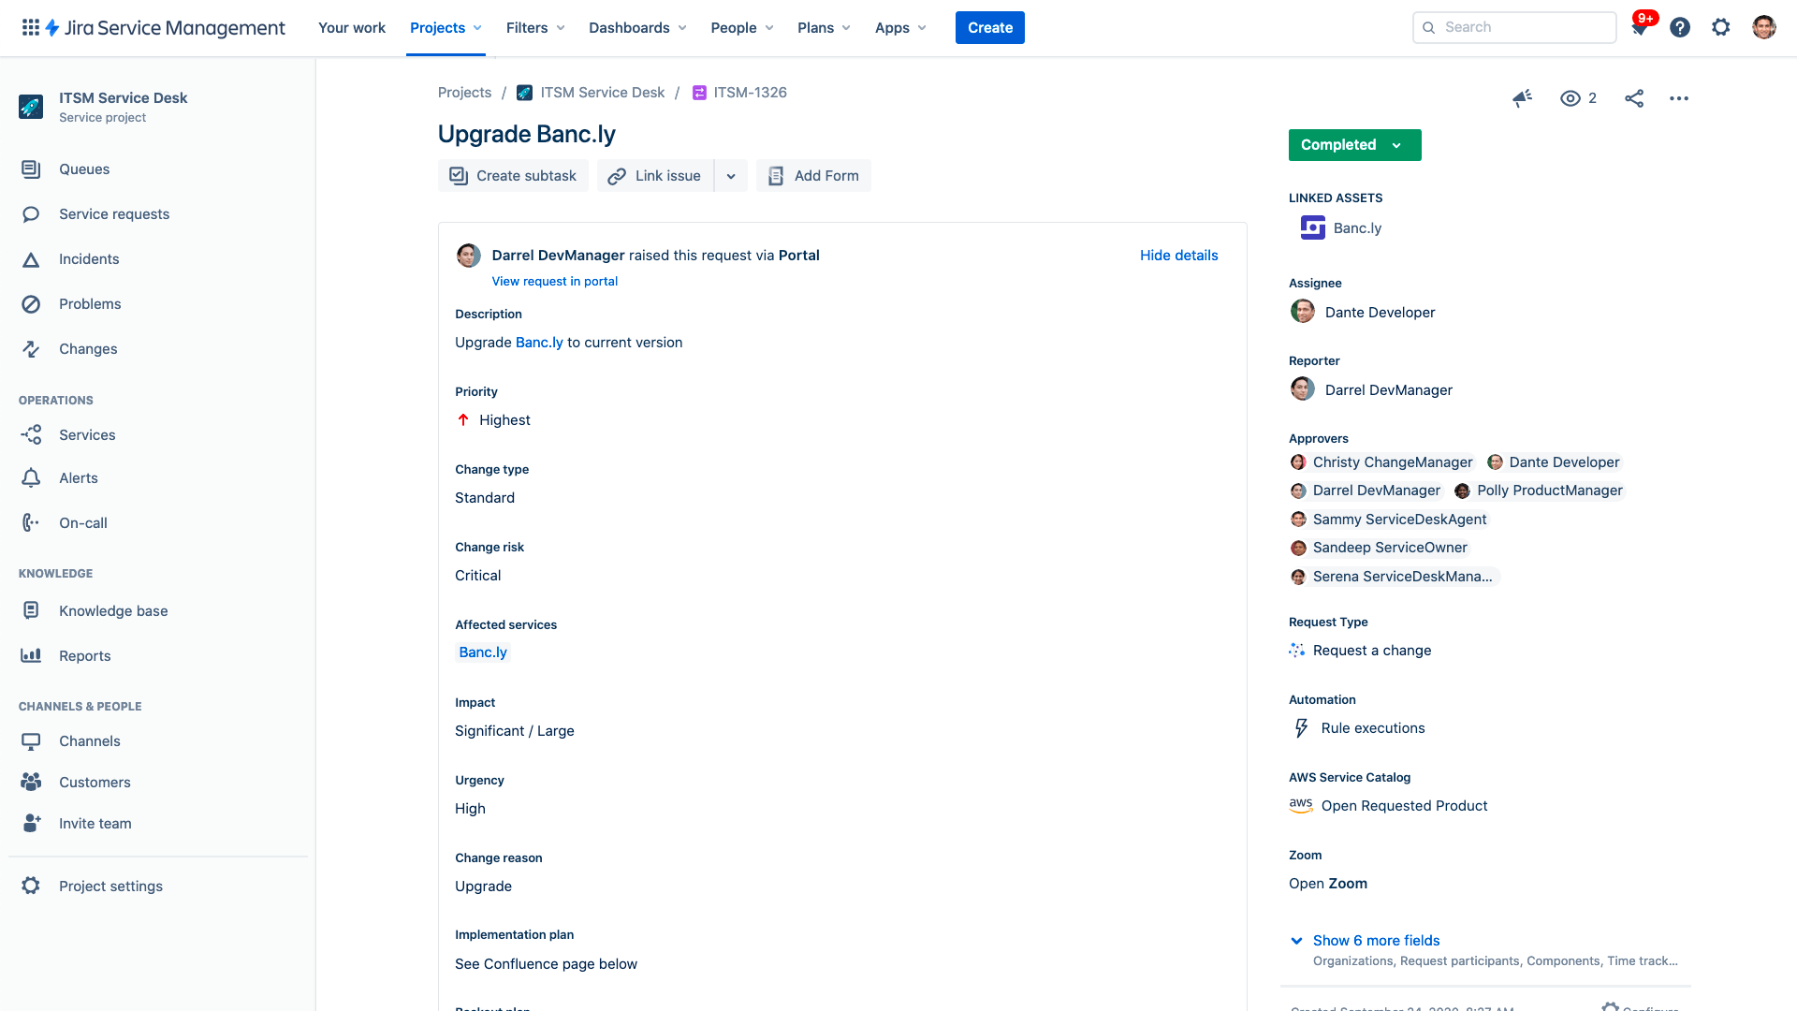This screenshot has height=1011, width=1797.
Task: Select Filters menu in navigation bar
Action: coord(534,27)
